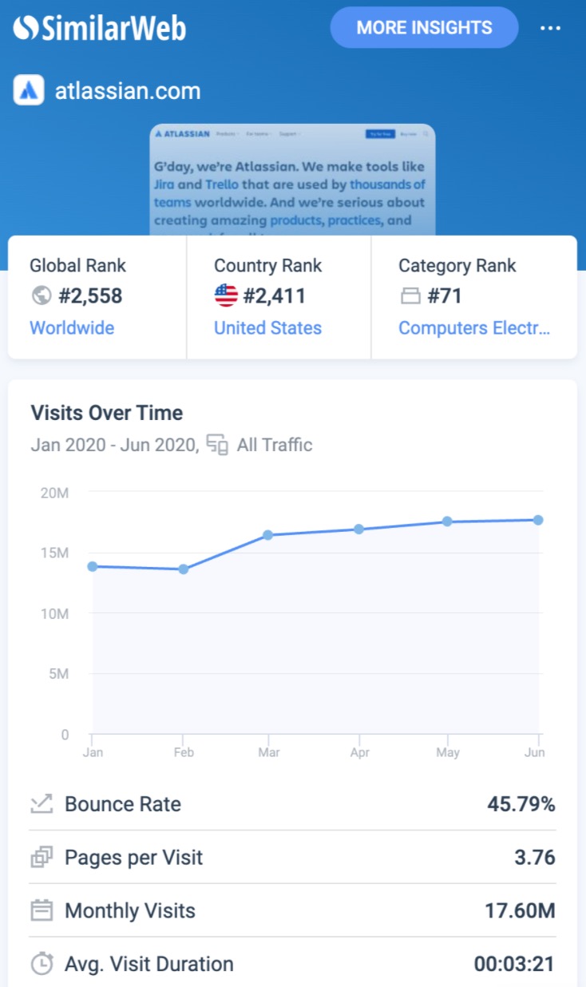Screen dimensions: 586x987
Task: Select the Apr data point on chart
Action: coord(359,529)
